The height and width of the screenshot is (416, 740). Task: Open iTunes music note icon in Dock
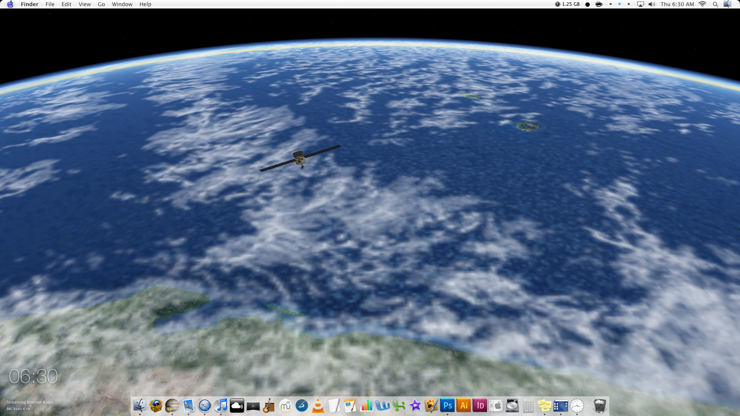(x=221, y=406)
